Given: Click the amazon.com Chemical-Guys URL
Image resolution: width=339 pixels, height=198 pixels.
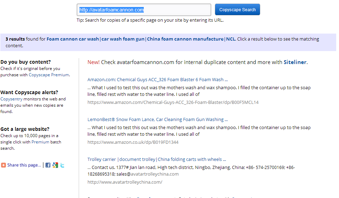Looking at the screenshot, I should 173,102.
